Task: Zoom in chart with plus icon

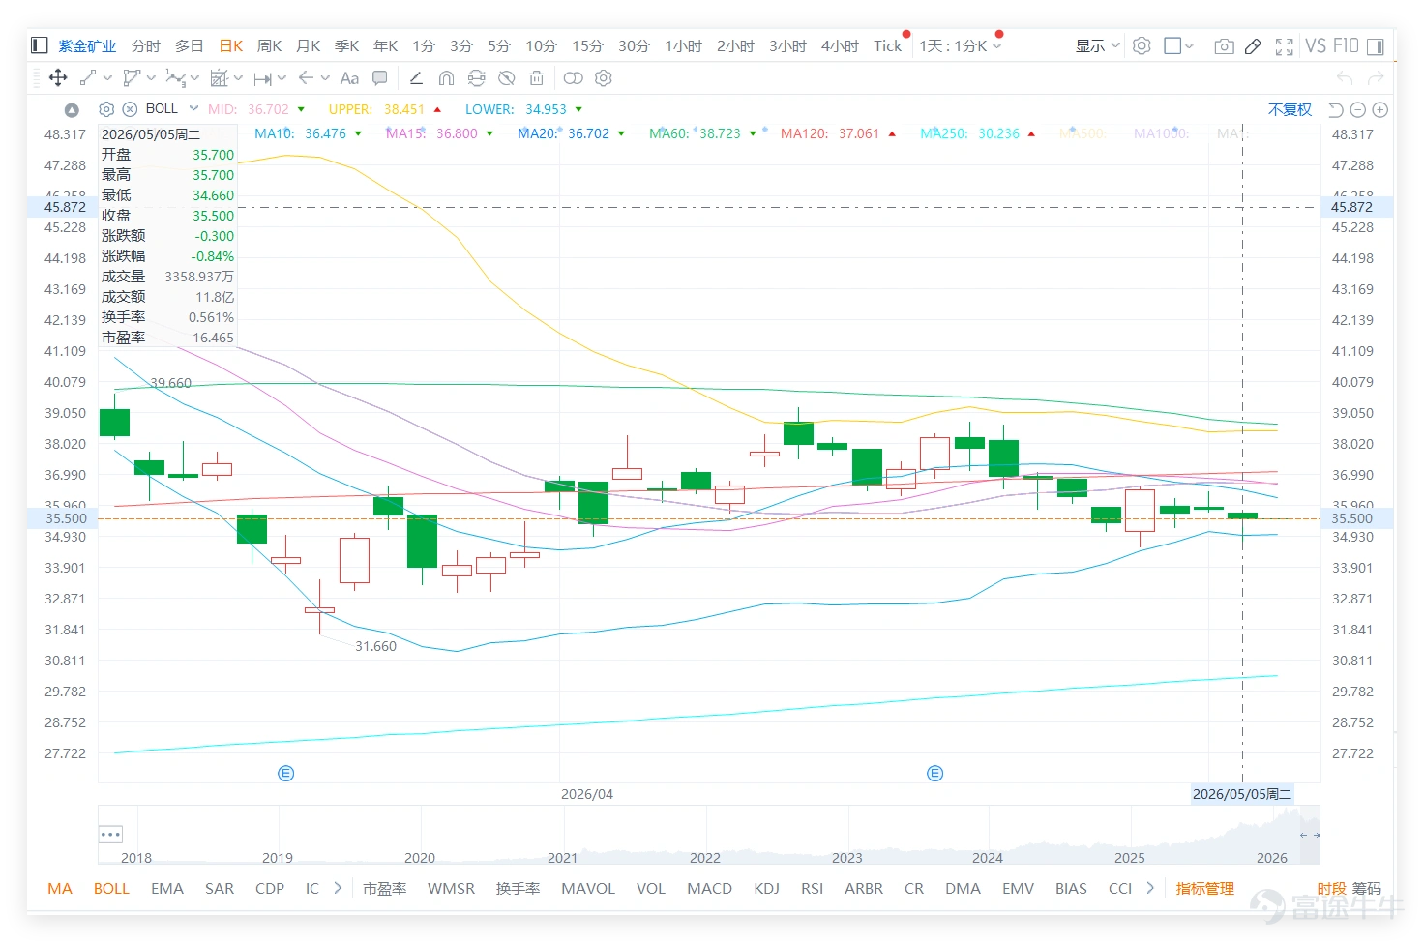Action: point(1380,109)
